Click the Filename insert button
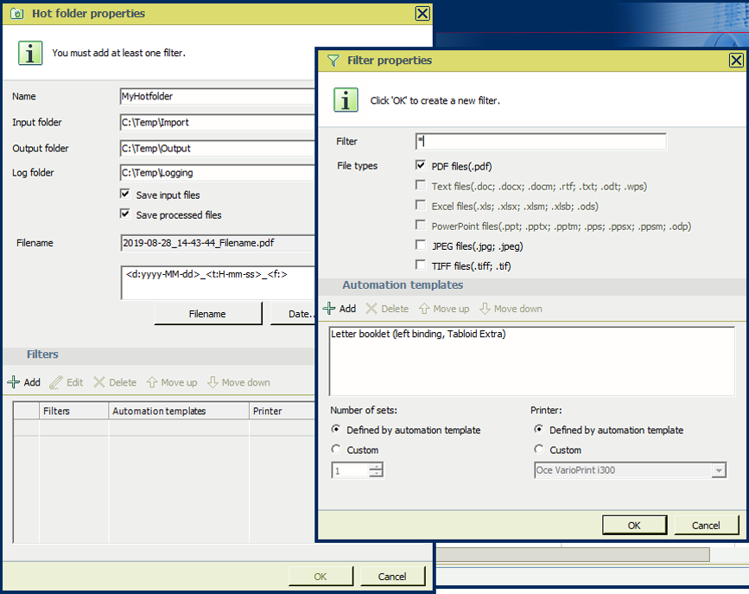 207,314
